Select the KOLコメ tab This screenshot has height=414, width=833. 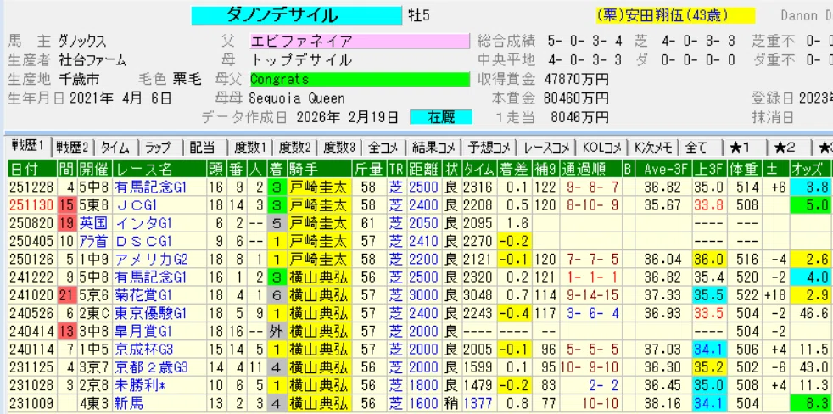[x=602, y=148]
